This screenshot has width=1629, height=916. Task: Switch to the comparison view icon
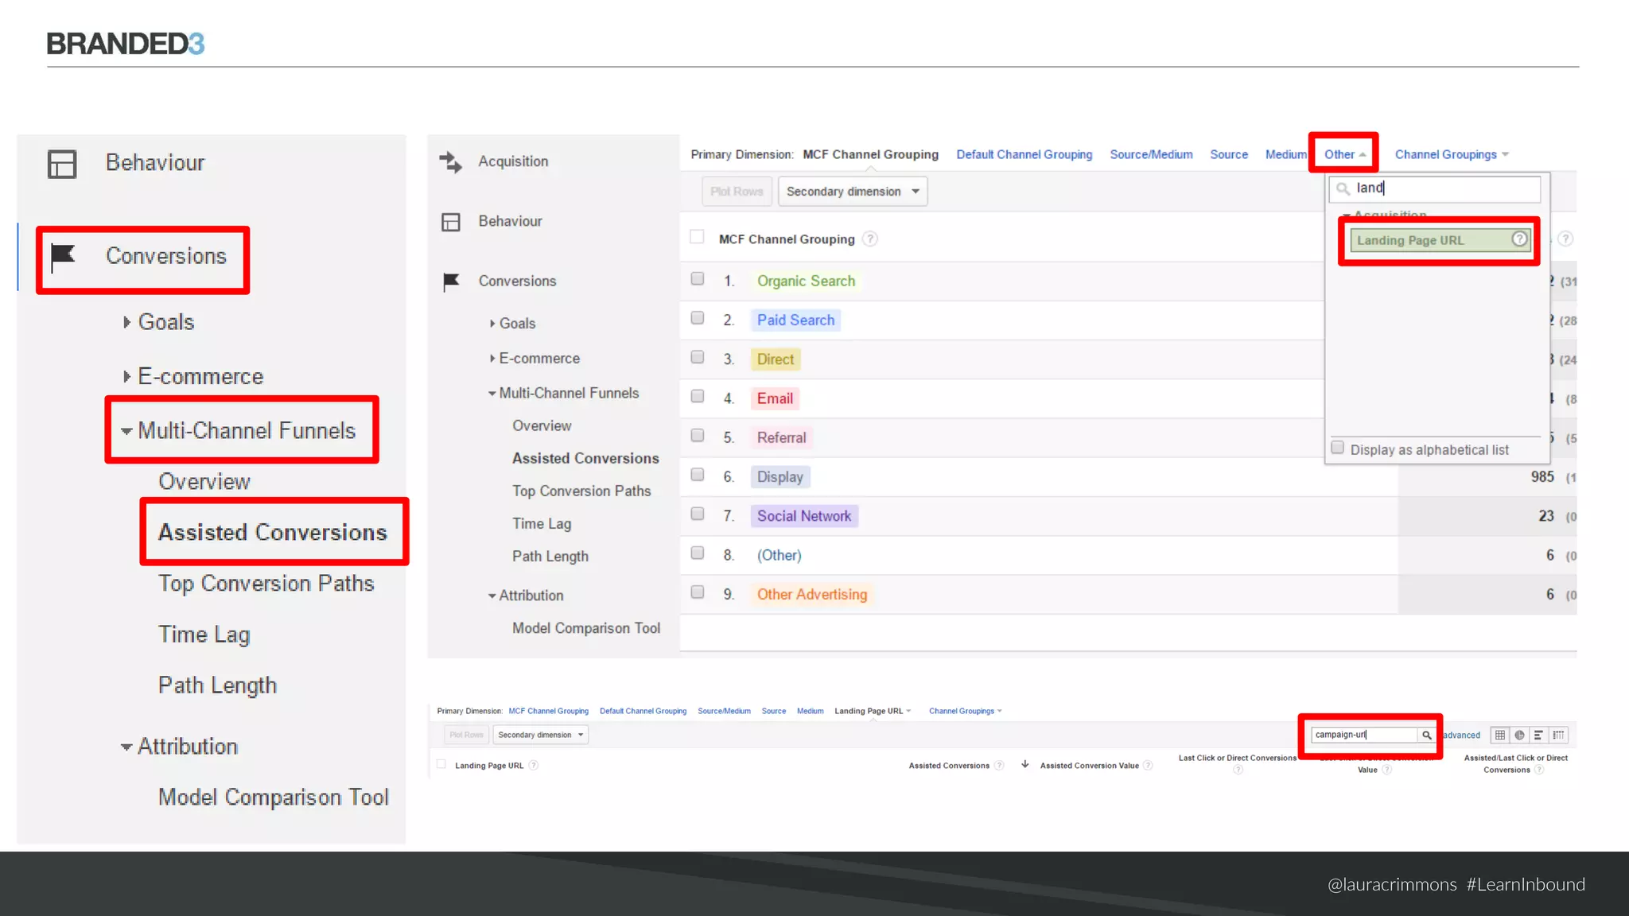pyautogui.click(x=1558, y=735)
